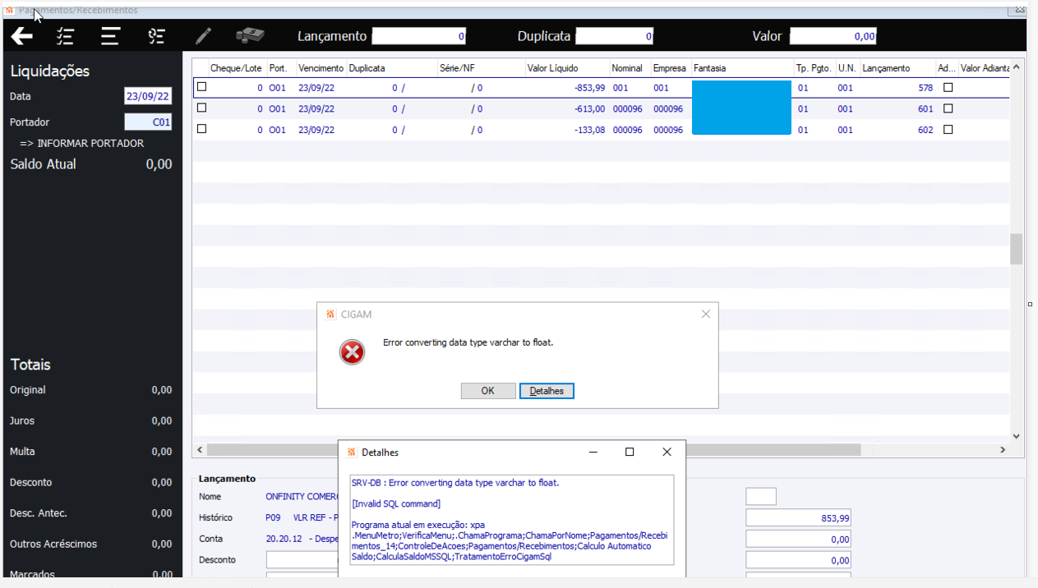
Task: Click the value field showing 853,99
Action: (798, 518)
